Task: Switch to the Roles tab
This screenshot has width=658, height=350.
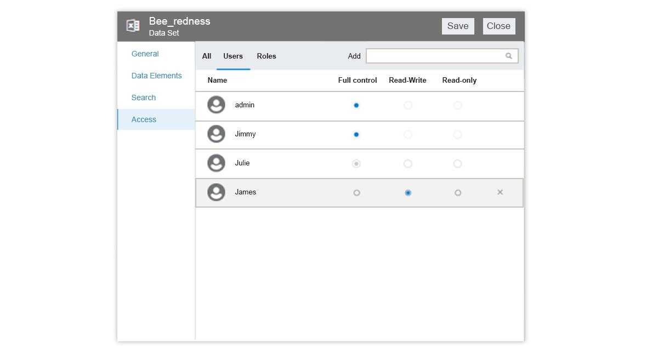Action: click(x=266, y=56)
